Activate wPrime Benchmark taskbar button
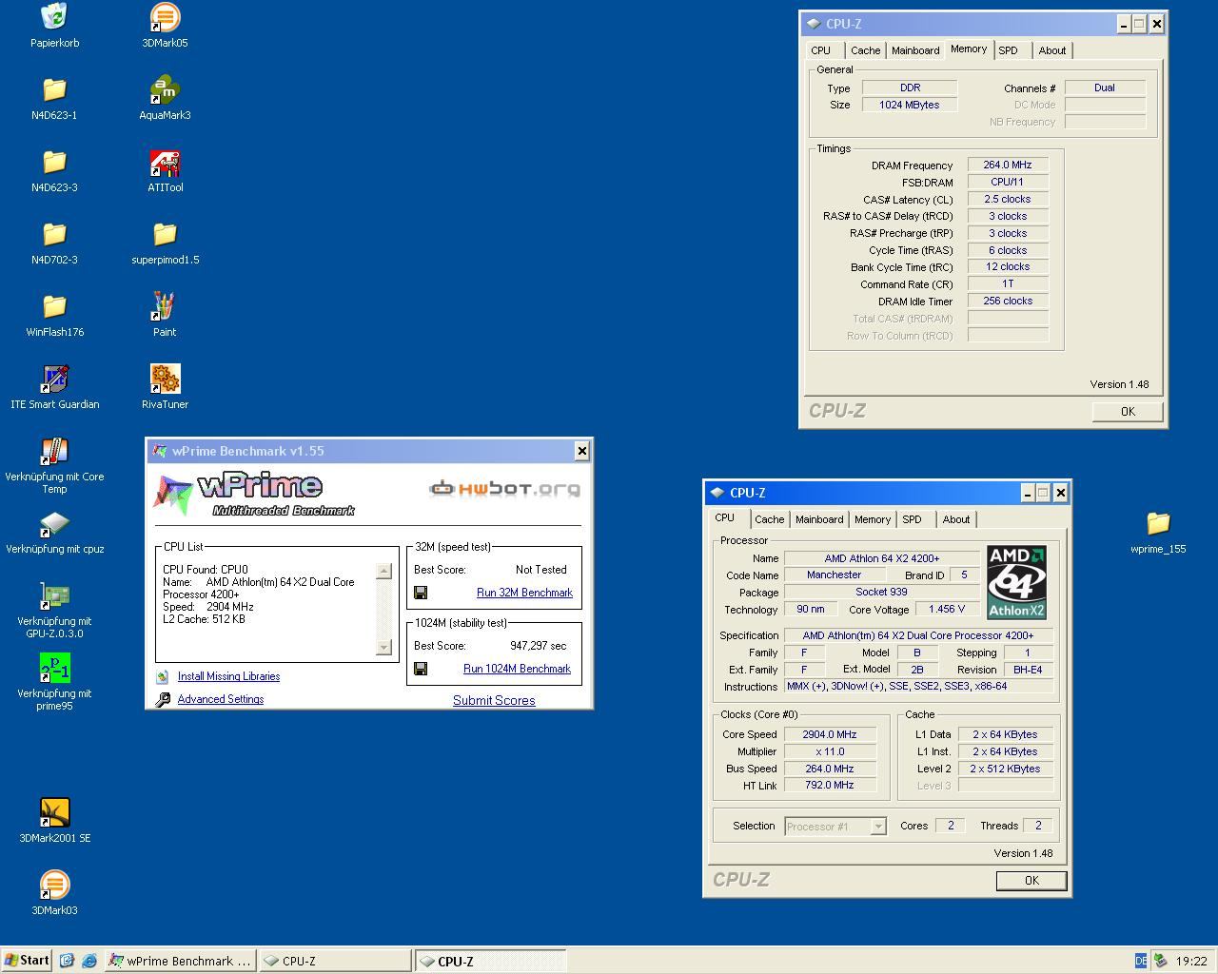 [x=180, y=961]
